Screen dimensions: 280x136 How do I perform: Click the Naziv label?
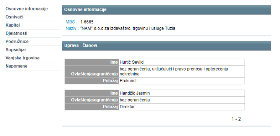click(72, 28)
